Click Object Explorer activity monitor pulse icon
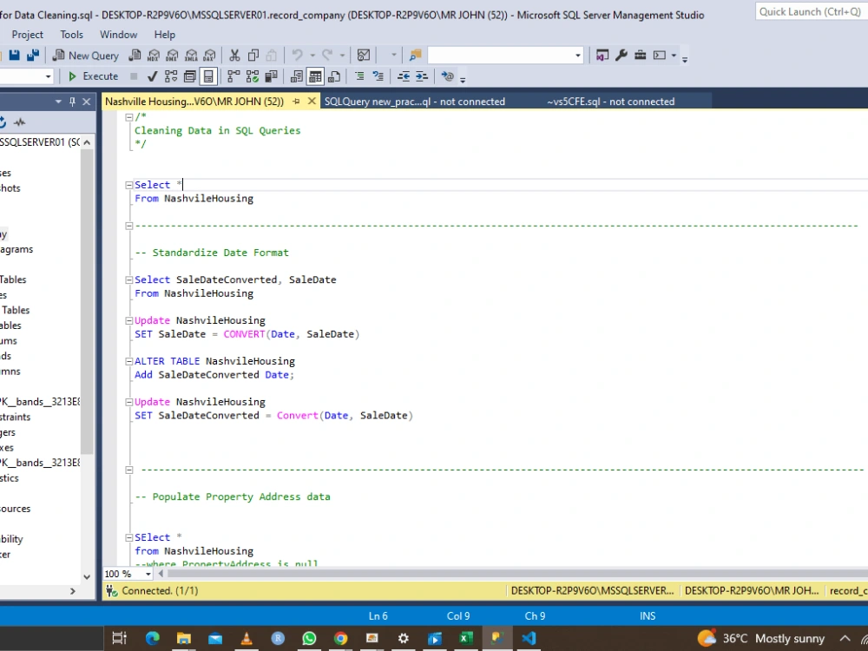868x651 pixels. (x=19, y=122)
